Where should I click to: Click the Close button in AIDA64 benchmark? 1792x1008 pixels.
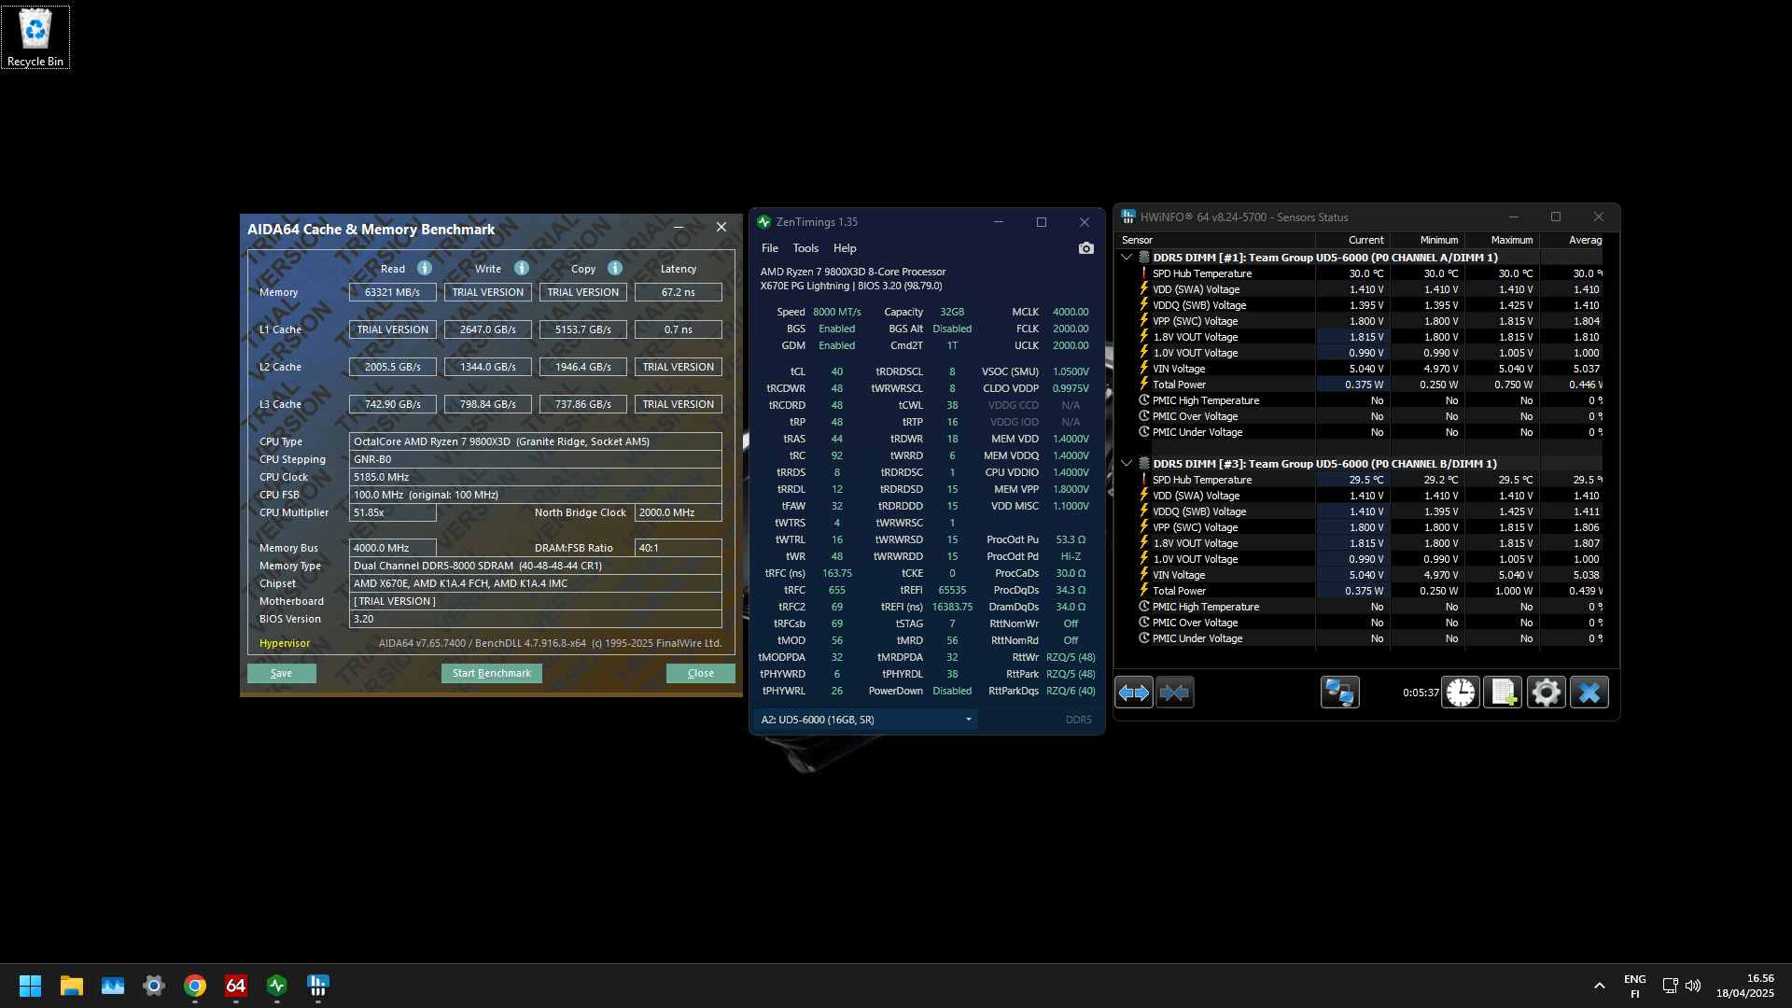coord(701,673)
